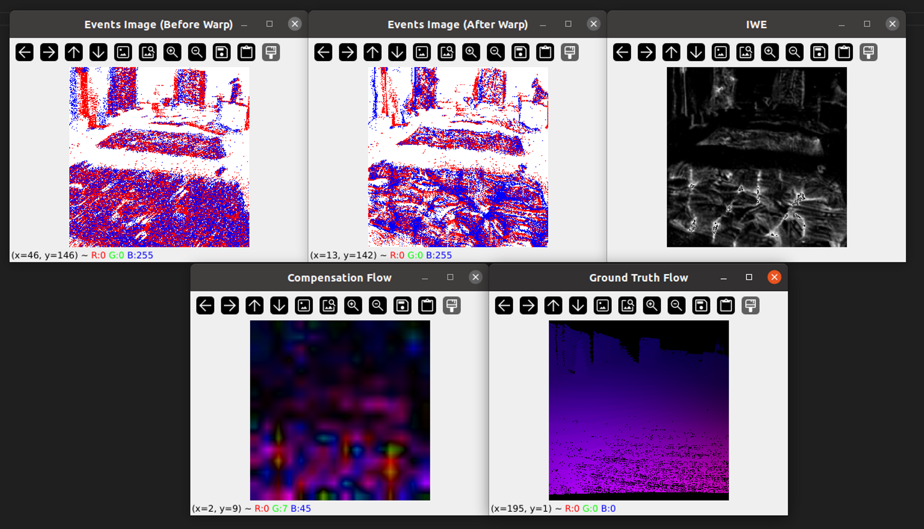Pan up in the IWE window
Screen dimensions: 924x529
(x=671, y=52)
